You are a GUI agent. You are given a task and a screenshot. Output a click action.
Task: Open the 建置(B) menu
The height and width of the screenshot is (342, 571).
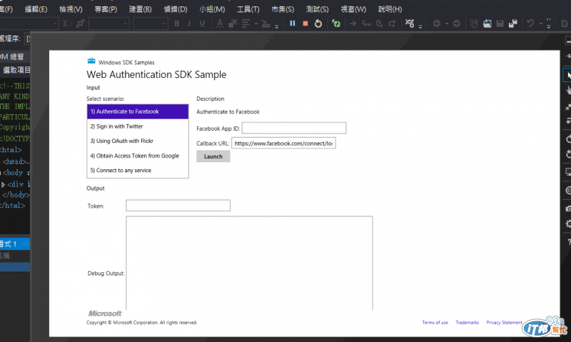[x=140, y=9]
